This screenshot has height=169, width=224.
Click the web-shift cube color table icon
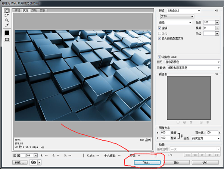click(184, 122)
